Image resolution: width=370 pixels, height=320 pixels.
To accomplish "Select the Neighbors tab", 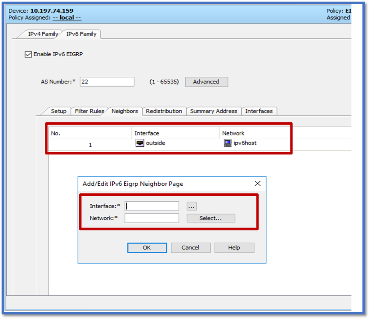I will click(x=125, y=111).
